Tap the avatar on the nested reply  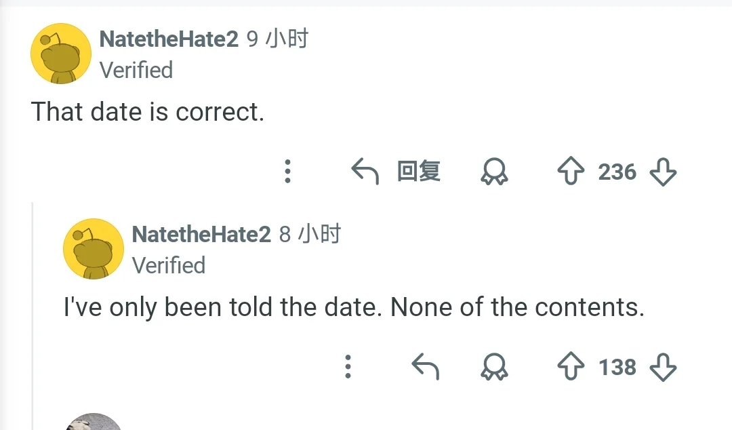(x=94, y=249)
